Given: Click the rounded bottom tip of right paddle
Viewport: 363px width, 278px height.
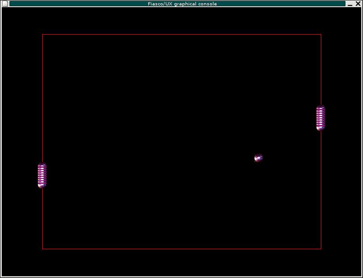Looking at the screenshot, I should [x=320, y=129].
